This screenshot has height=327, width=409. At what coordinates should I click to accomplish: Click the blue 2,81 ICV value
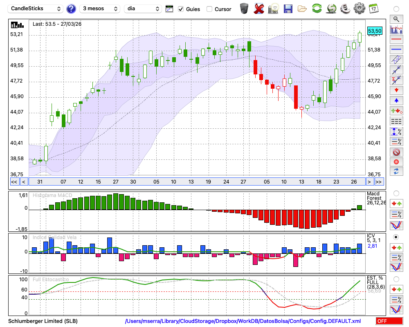(x=373, y=246)
